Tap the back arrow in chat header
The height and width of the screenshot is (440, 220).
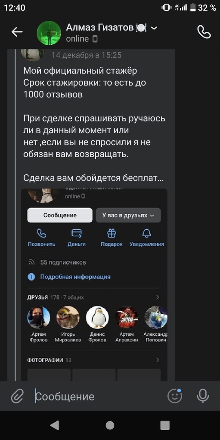[x=17, y=32]
